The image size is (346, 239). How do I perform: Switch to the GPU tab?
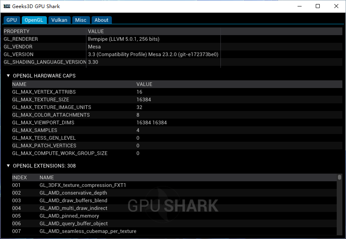pos(12,20)
